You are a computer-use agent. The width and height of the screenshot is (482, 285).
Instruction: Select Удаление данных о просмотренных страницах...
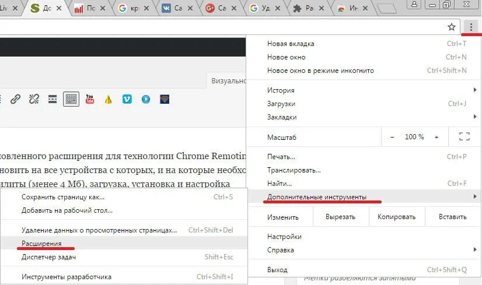[124, 230]
